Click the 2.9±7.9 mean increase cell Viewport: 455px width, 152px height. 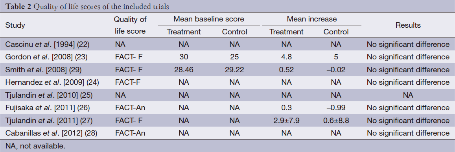(286, 121)
